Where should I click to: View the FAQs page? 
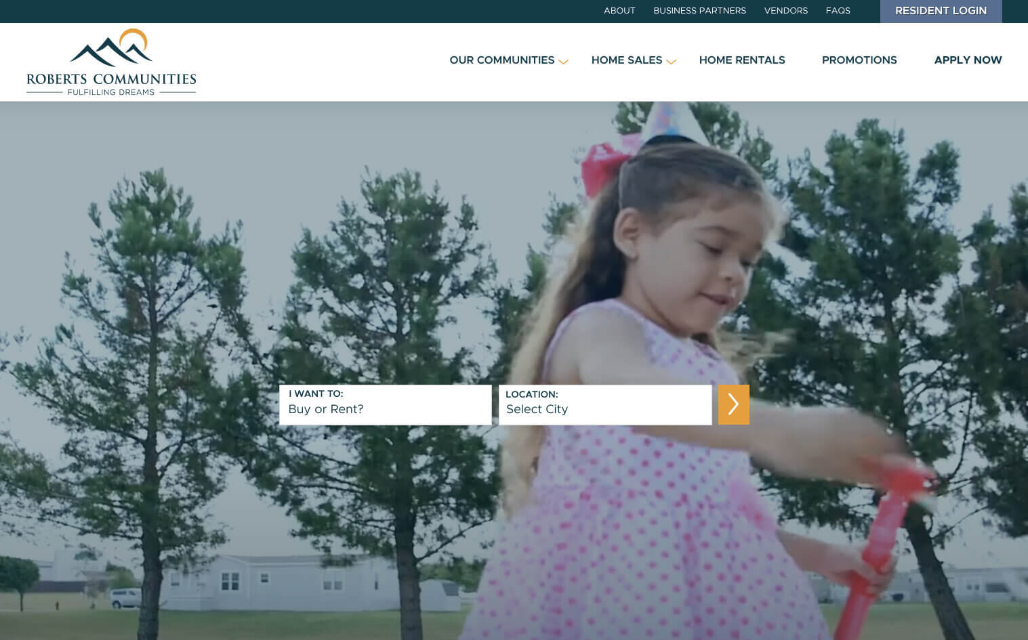click(838, 11)
